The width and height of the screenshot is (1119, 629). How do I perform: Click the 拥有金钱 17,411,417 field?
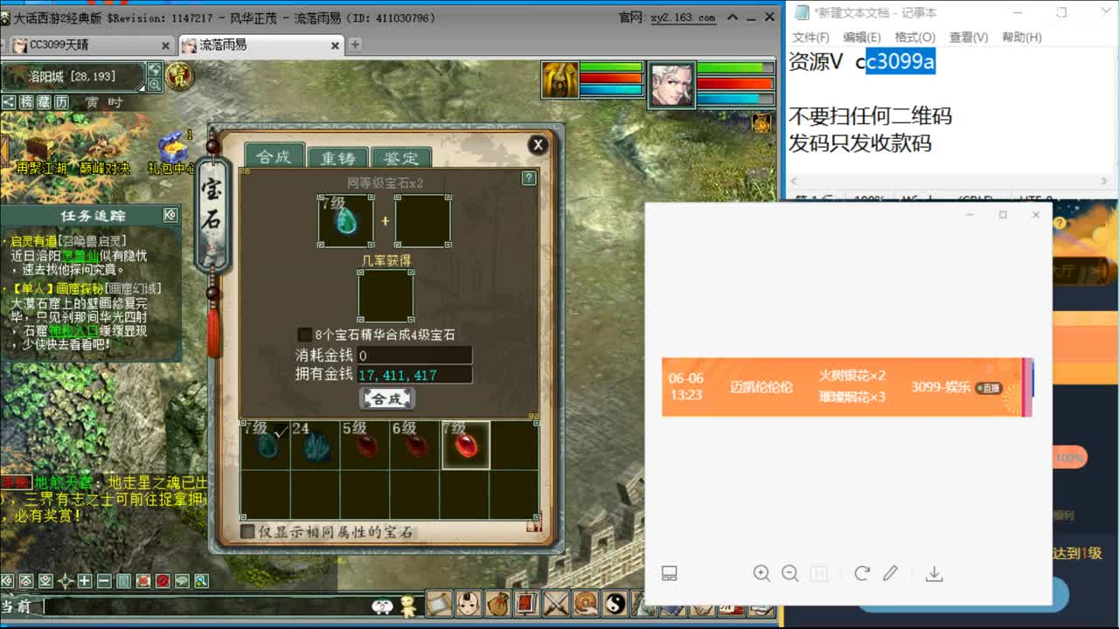click(x=414, y=375)
